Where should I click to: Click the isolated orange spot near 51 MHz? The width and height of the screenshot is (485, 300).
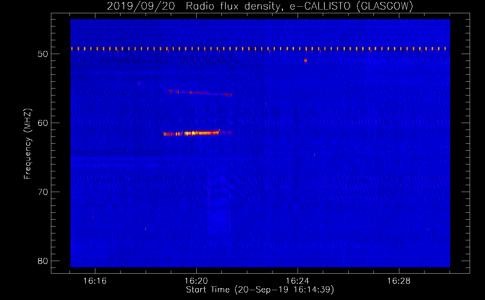tap(305, 61)
